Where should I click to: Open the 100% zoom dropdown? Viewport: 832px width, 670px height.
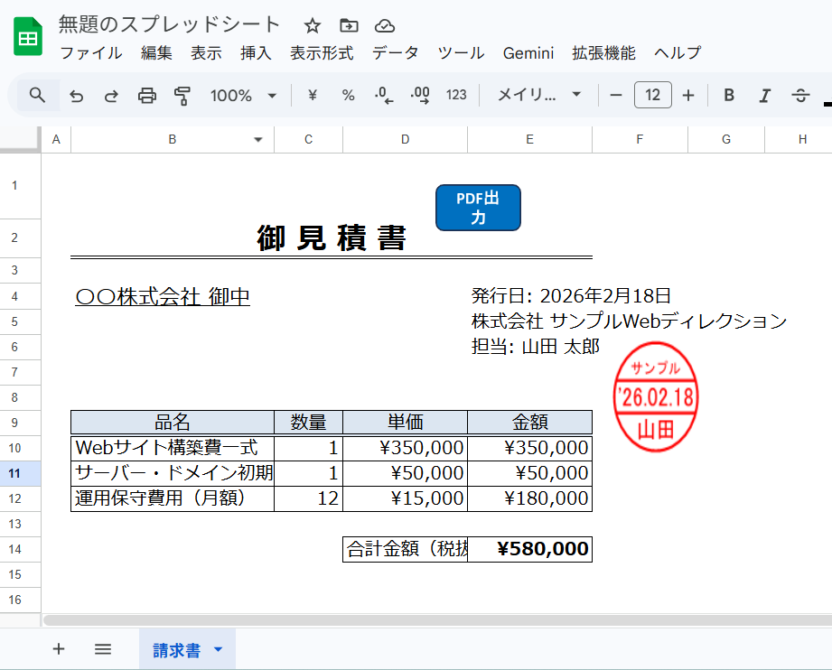[x=243, y=95]
